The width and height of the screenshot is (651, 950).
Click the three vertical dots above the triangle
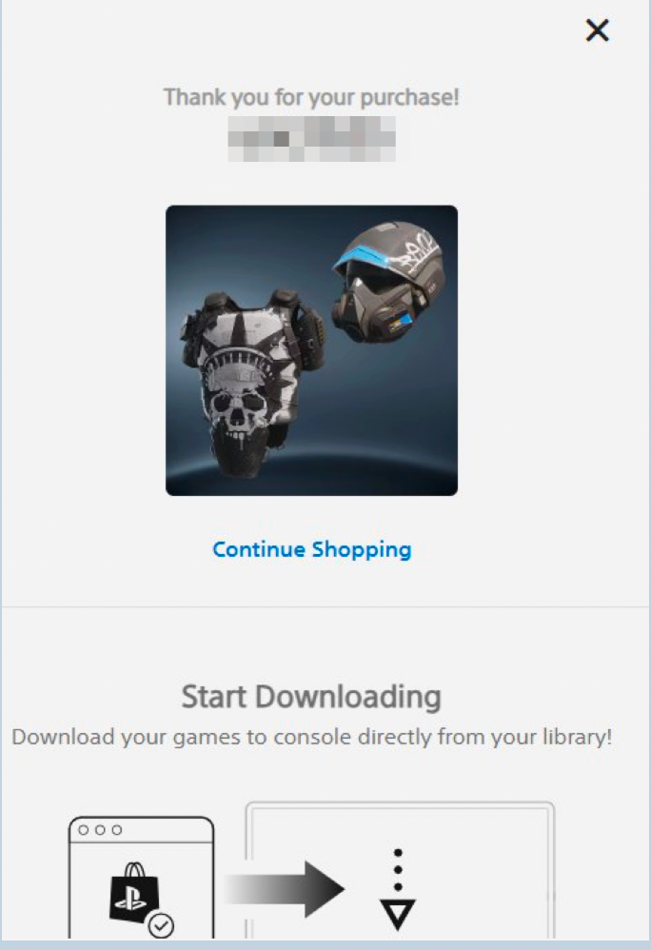click(398, 869)
